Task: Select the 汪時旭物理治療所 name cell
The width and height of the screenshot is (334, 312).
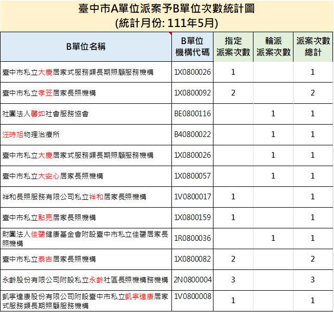Action: pos(86,134)
